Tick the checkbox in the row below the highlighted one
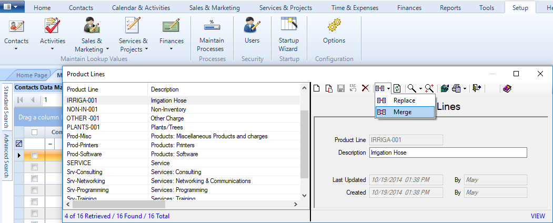 [x=35, y=167]
